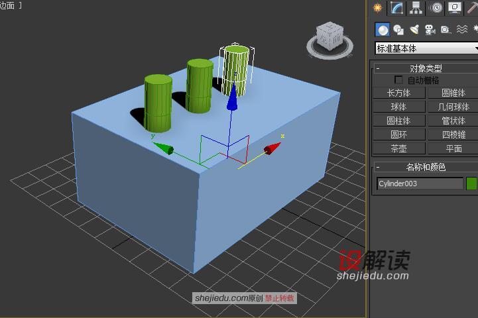
Task: Open the Create panel tab
Action: point(378,7)
